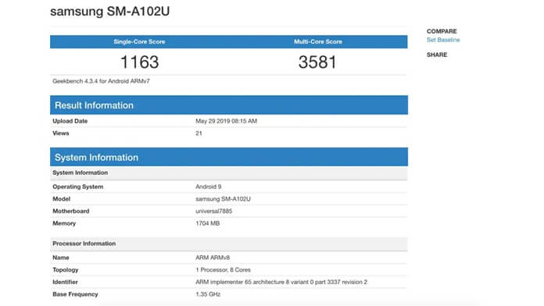This screenshot has width=544, height=306.
Task: Click the Memory label
Action: (64, 223)
